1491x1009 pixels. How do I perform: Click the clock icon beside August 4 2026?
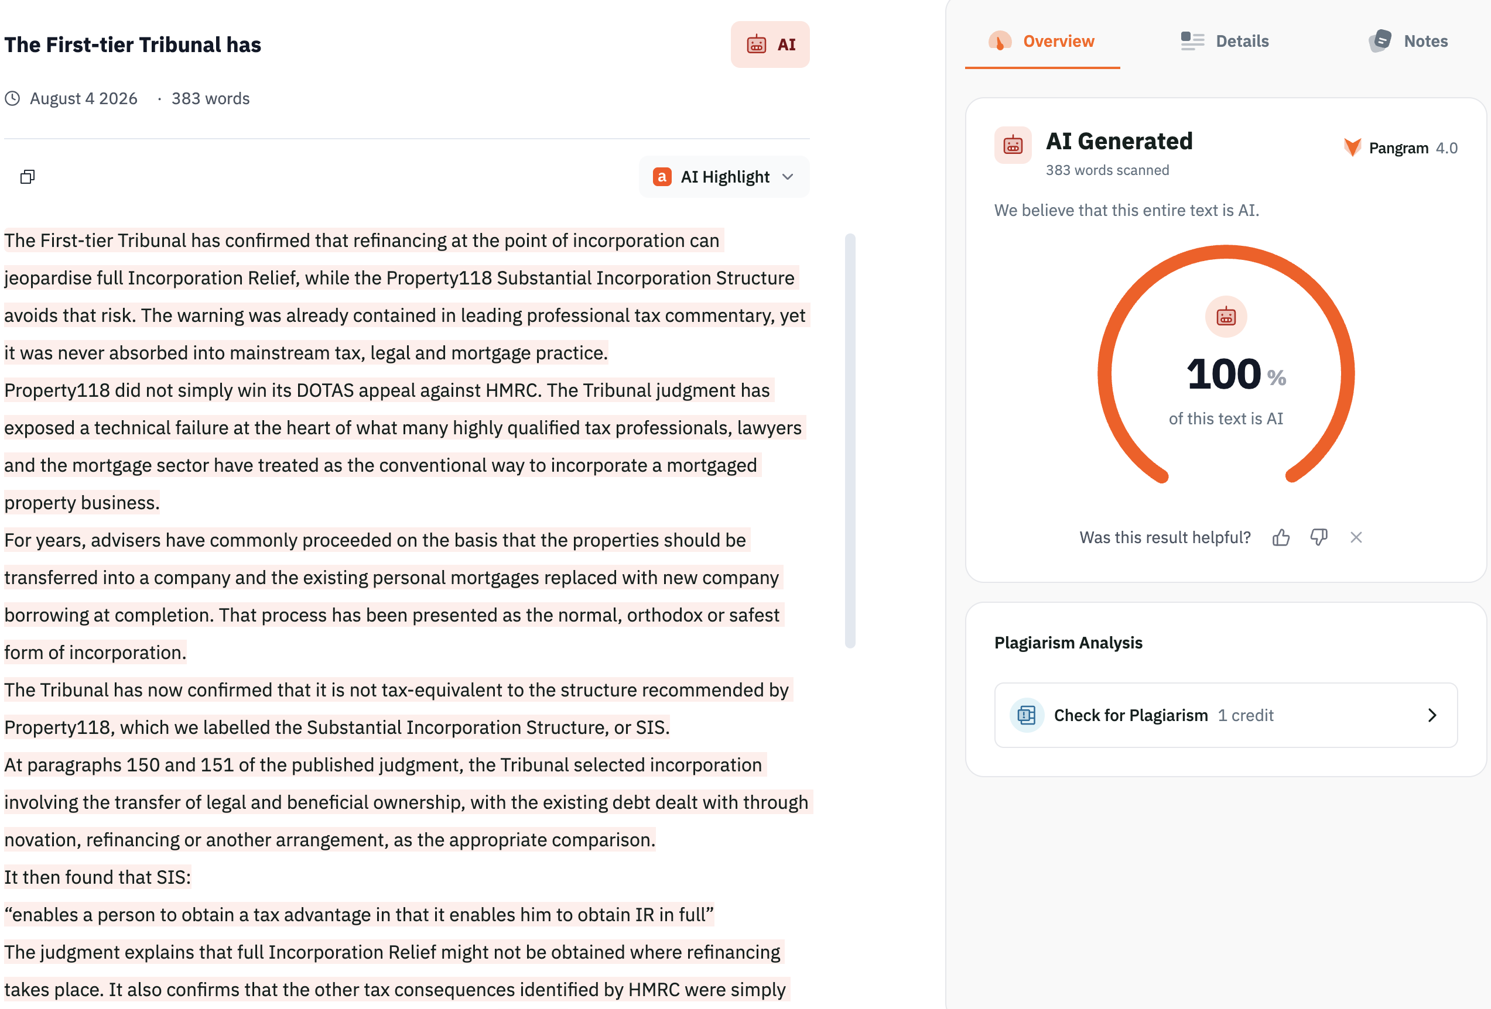point(12,98)
